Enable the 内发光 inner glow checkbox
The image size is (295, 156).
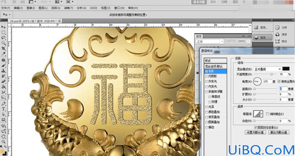207,87
